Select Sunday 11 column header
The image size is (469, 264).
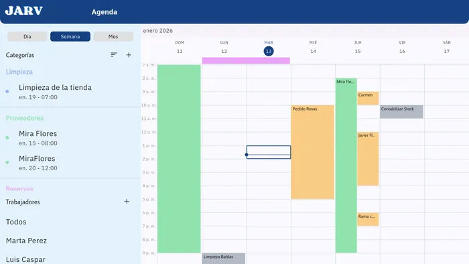tap(180, 47)
